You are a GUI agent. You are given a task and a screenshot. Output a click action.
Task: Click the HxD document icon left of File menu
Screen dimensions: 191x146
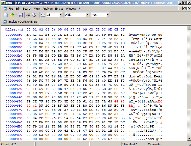5,9
